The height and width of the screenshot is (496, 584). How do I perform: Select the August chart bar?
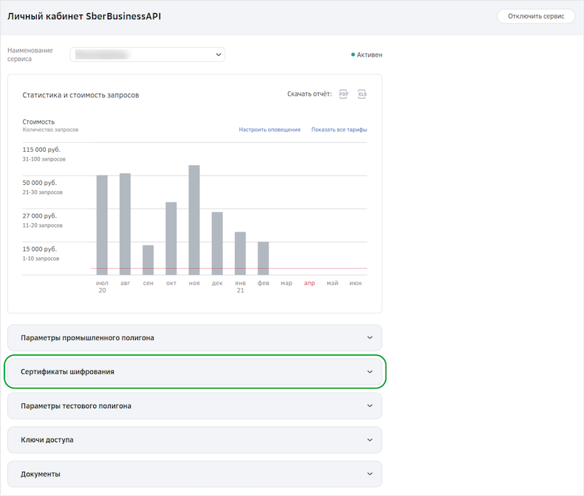[x=126, y=224]
